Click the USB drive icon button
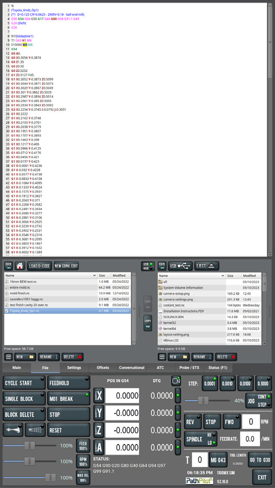The height and width of the screenshot is (488, 275). click(180, 266)
